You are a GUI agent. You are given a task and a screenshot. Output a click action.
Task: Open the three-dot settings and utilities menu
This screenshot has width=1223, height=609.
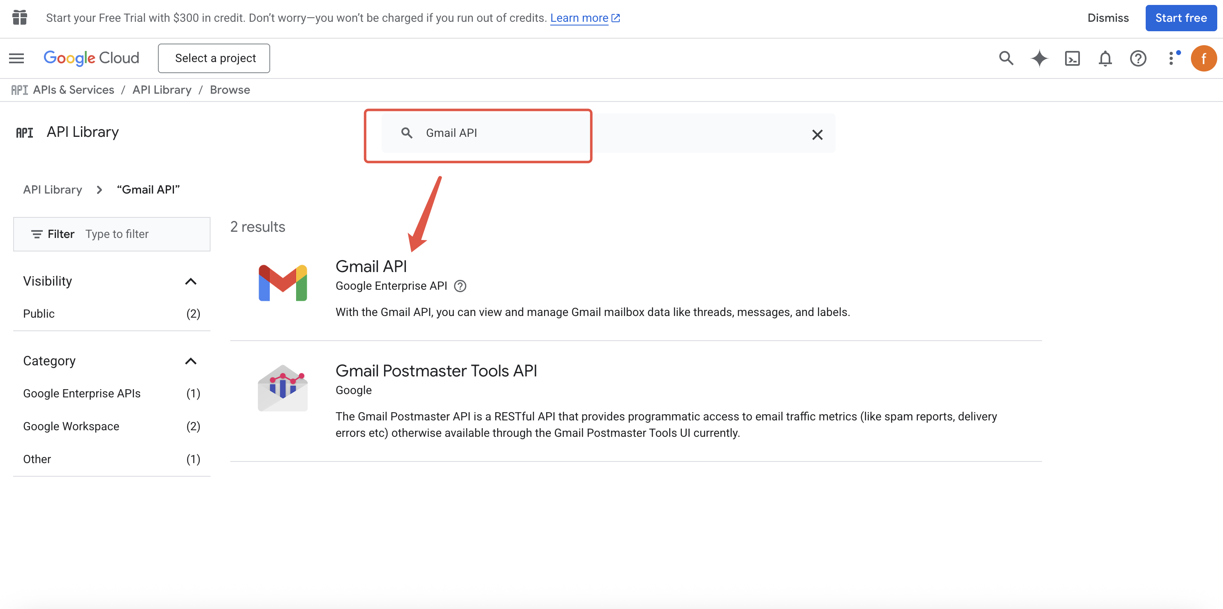point(1171,58)
